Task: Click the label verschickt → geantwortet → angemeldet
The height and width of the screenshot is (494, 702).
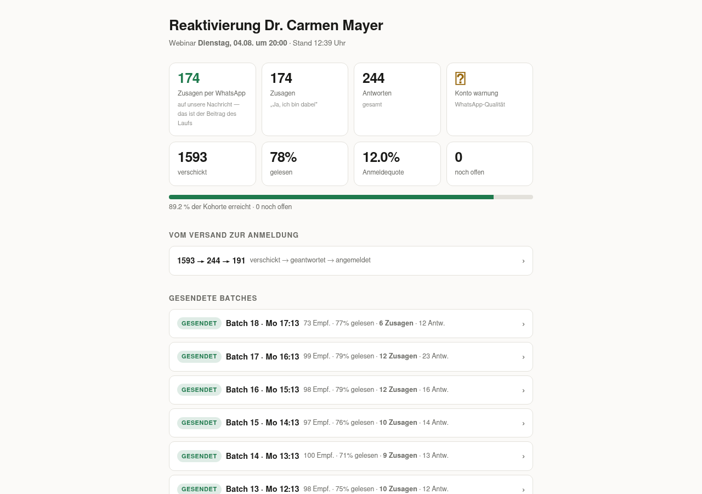Action: click(x=310, y=260)
